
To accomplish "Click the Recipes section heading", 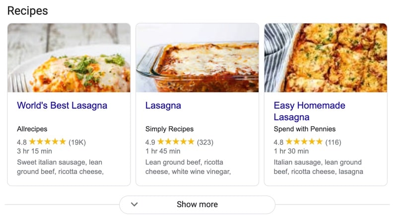I will pyautogui.click(x=28, y=10).
